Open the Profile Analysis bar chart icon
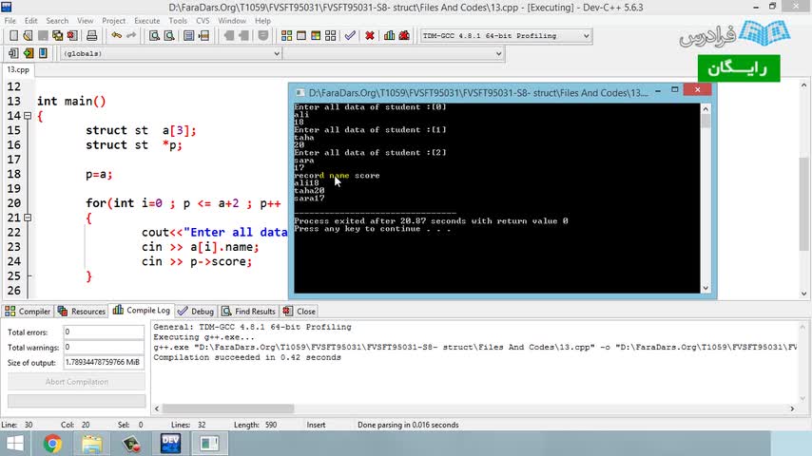The image size is (812, 456). click(390, 36)
